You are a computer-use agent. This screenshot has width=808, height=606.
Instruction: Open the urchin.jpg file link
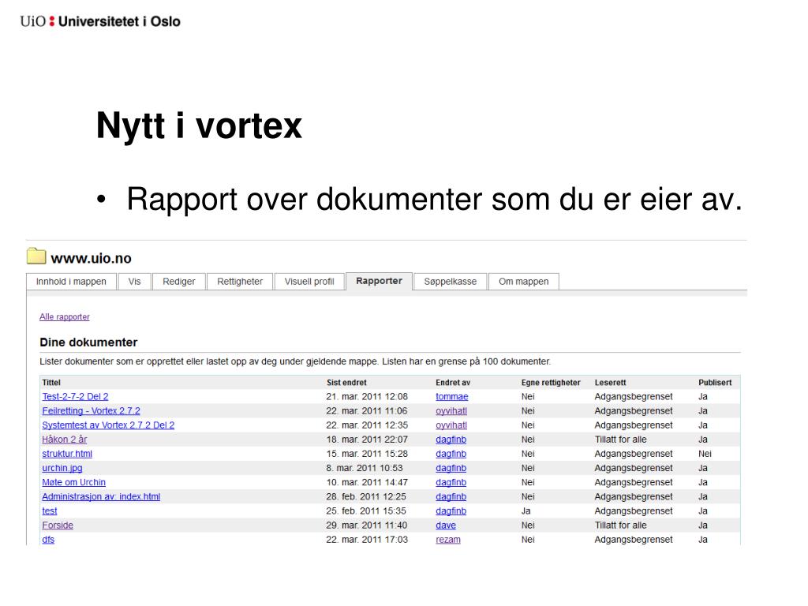[x=62, y=468]
